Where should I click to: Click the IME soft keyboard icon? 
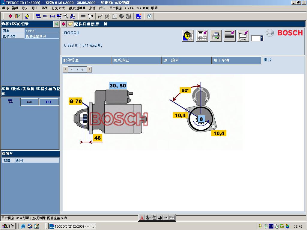172,218
